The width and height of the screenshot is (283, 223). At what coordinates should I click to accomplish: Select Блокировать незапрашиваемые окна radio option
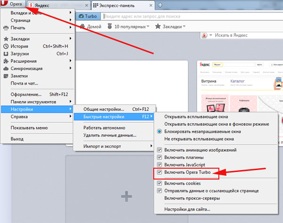click(x=159, y=131)
